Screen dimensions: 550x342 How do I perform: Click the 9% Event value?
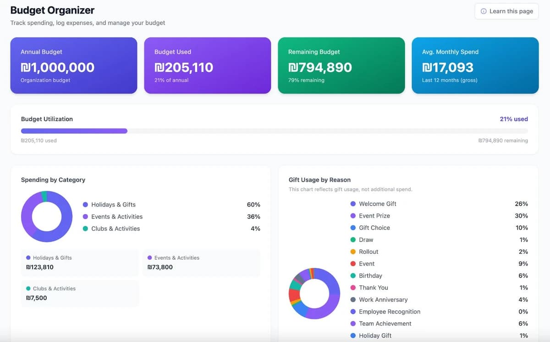(x=523, y=263)
